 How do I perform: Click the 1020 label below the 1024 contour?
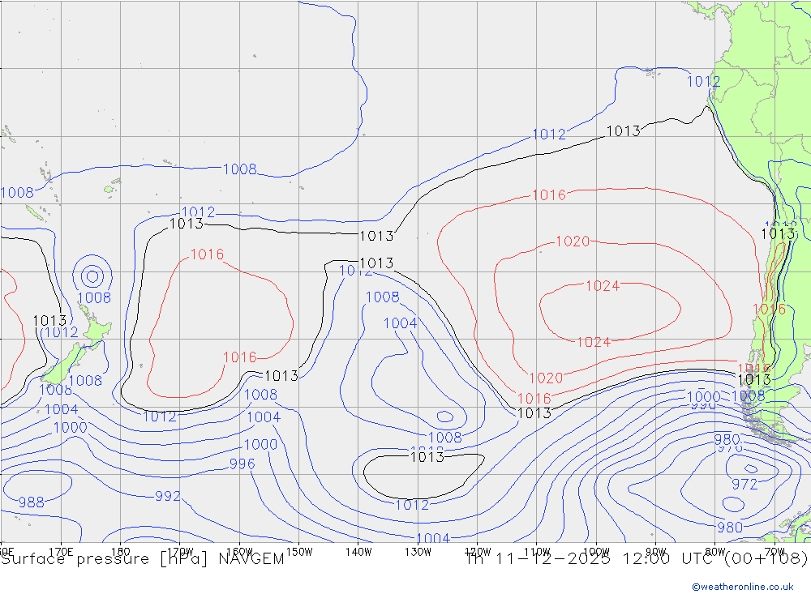point(546,378)
